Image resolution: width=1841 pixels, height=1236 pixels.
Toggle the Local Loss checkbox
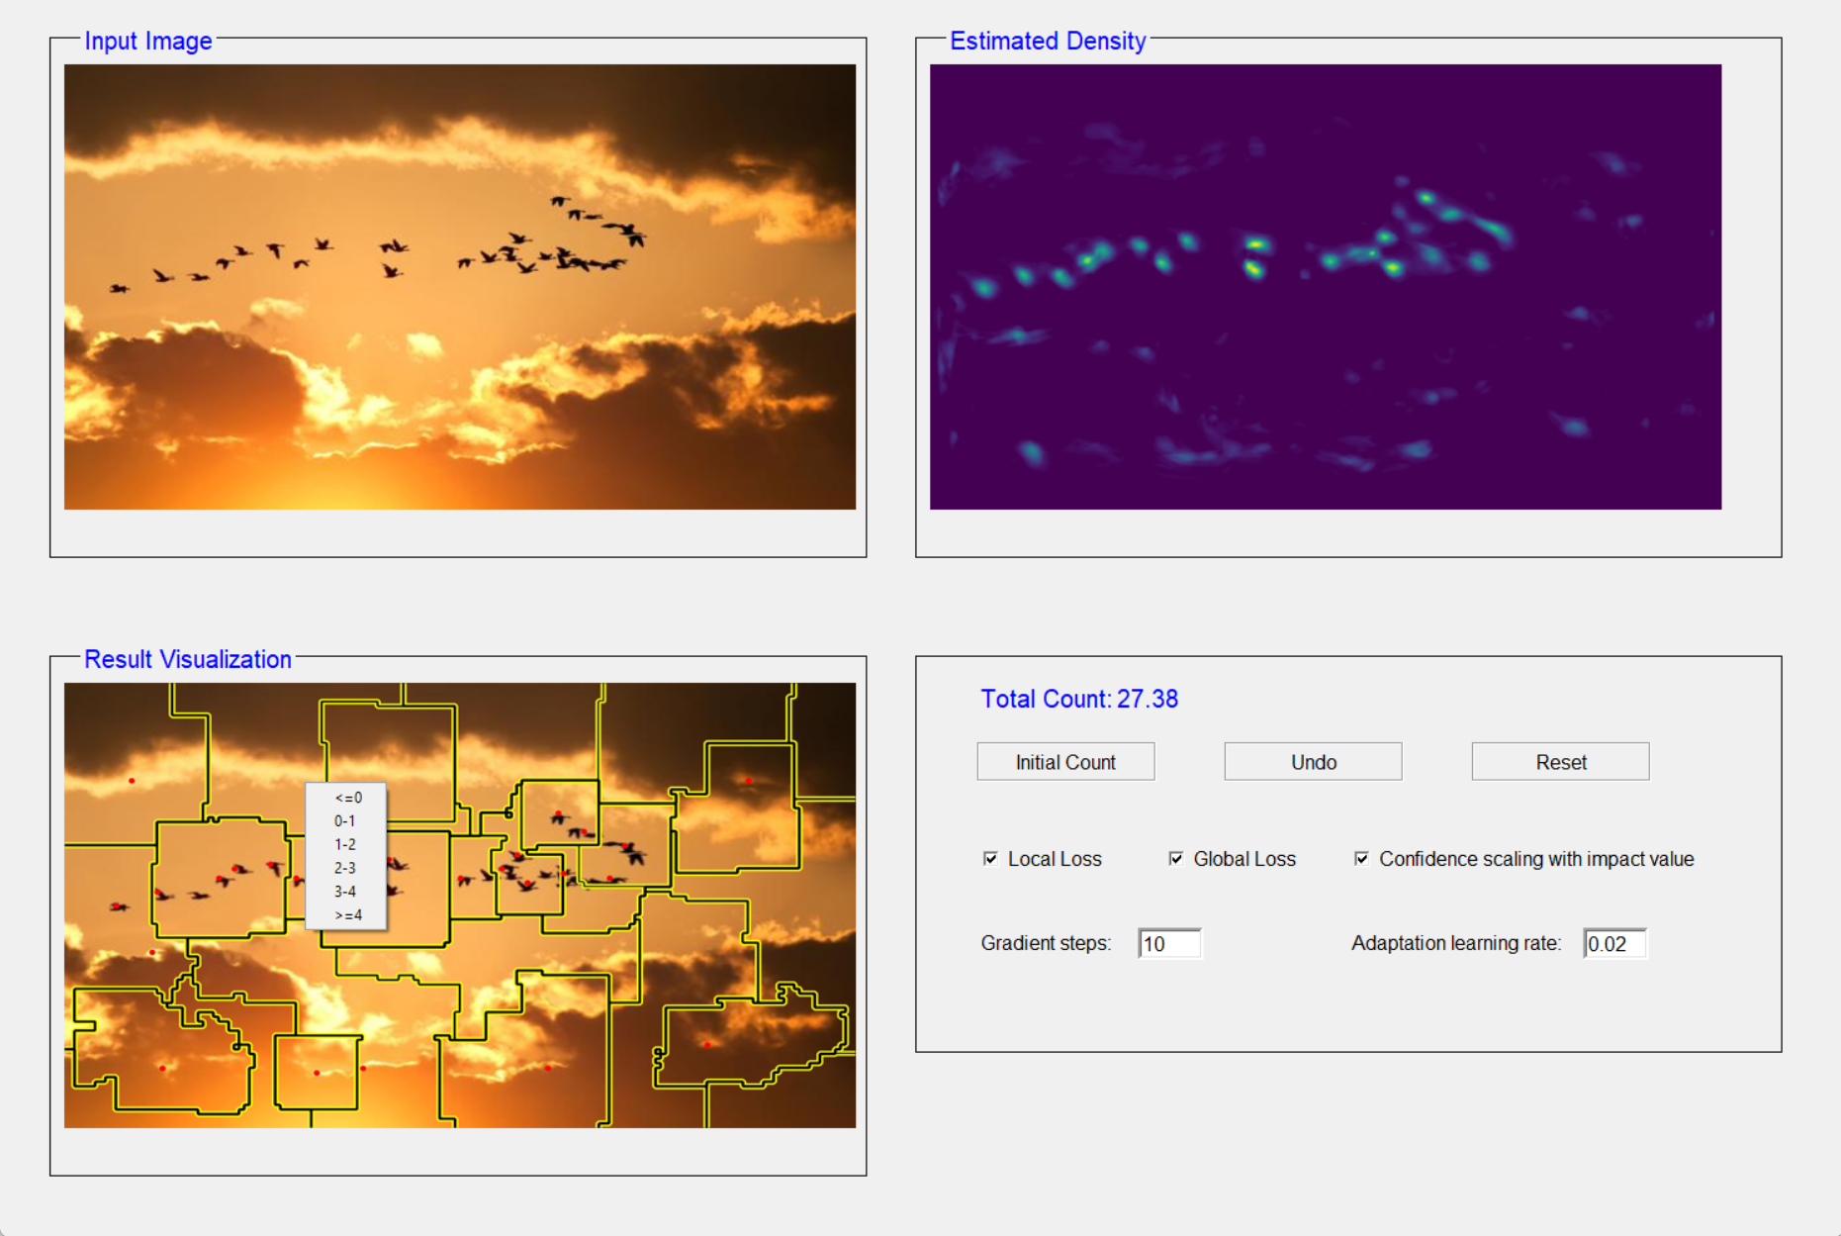pos(990,859)
